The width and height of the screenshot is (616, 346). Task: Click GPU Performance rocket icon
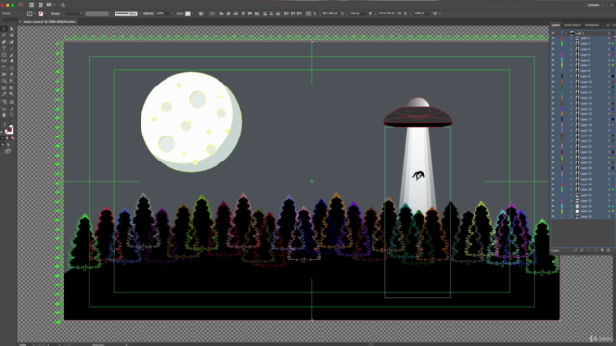[63, 5]
